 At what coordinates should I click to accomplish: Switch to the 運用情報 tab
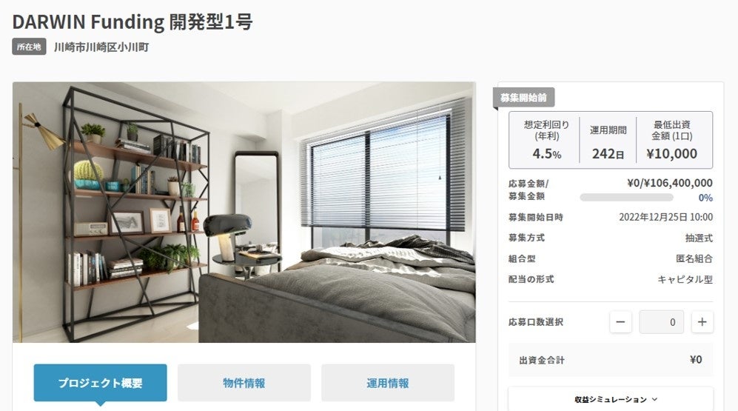pos(388,383)
